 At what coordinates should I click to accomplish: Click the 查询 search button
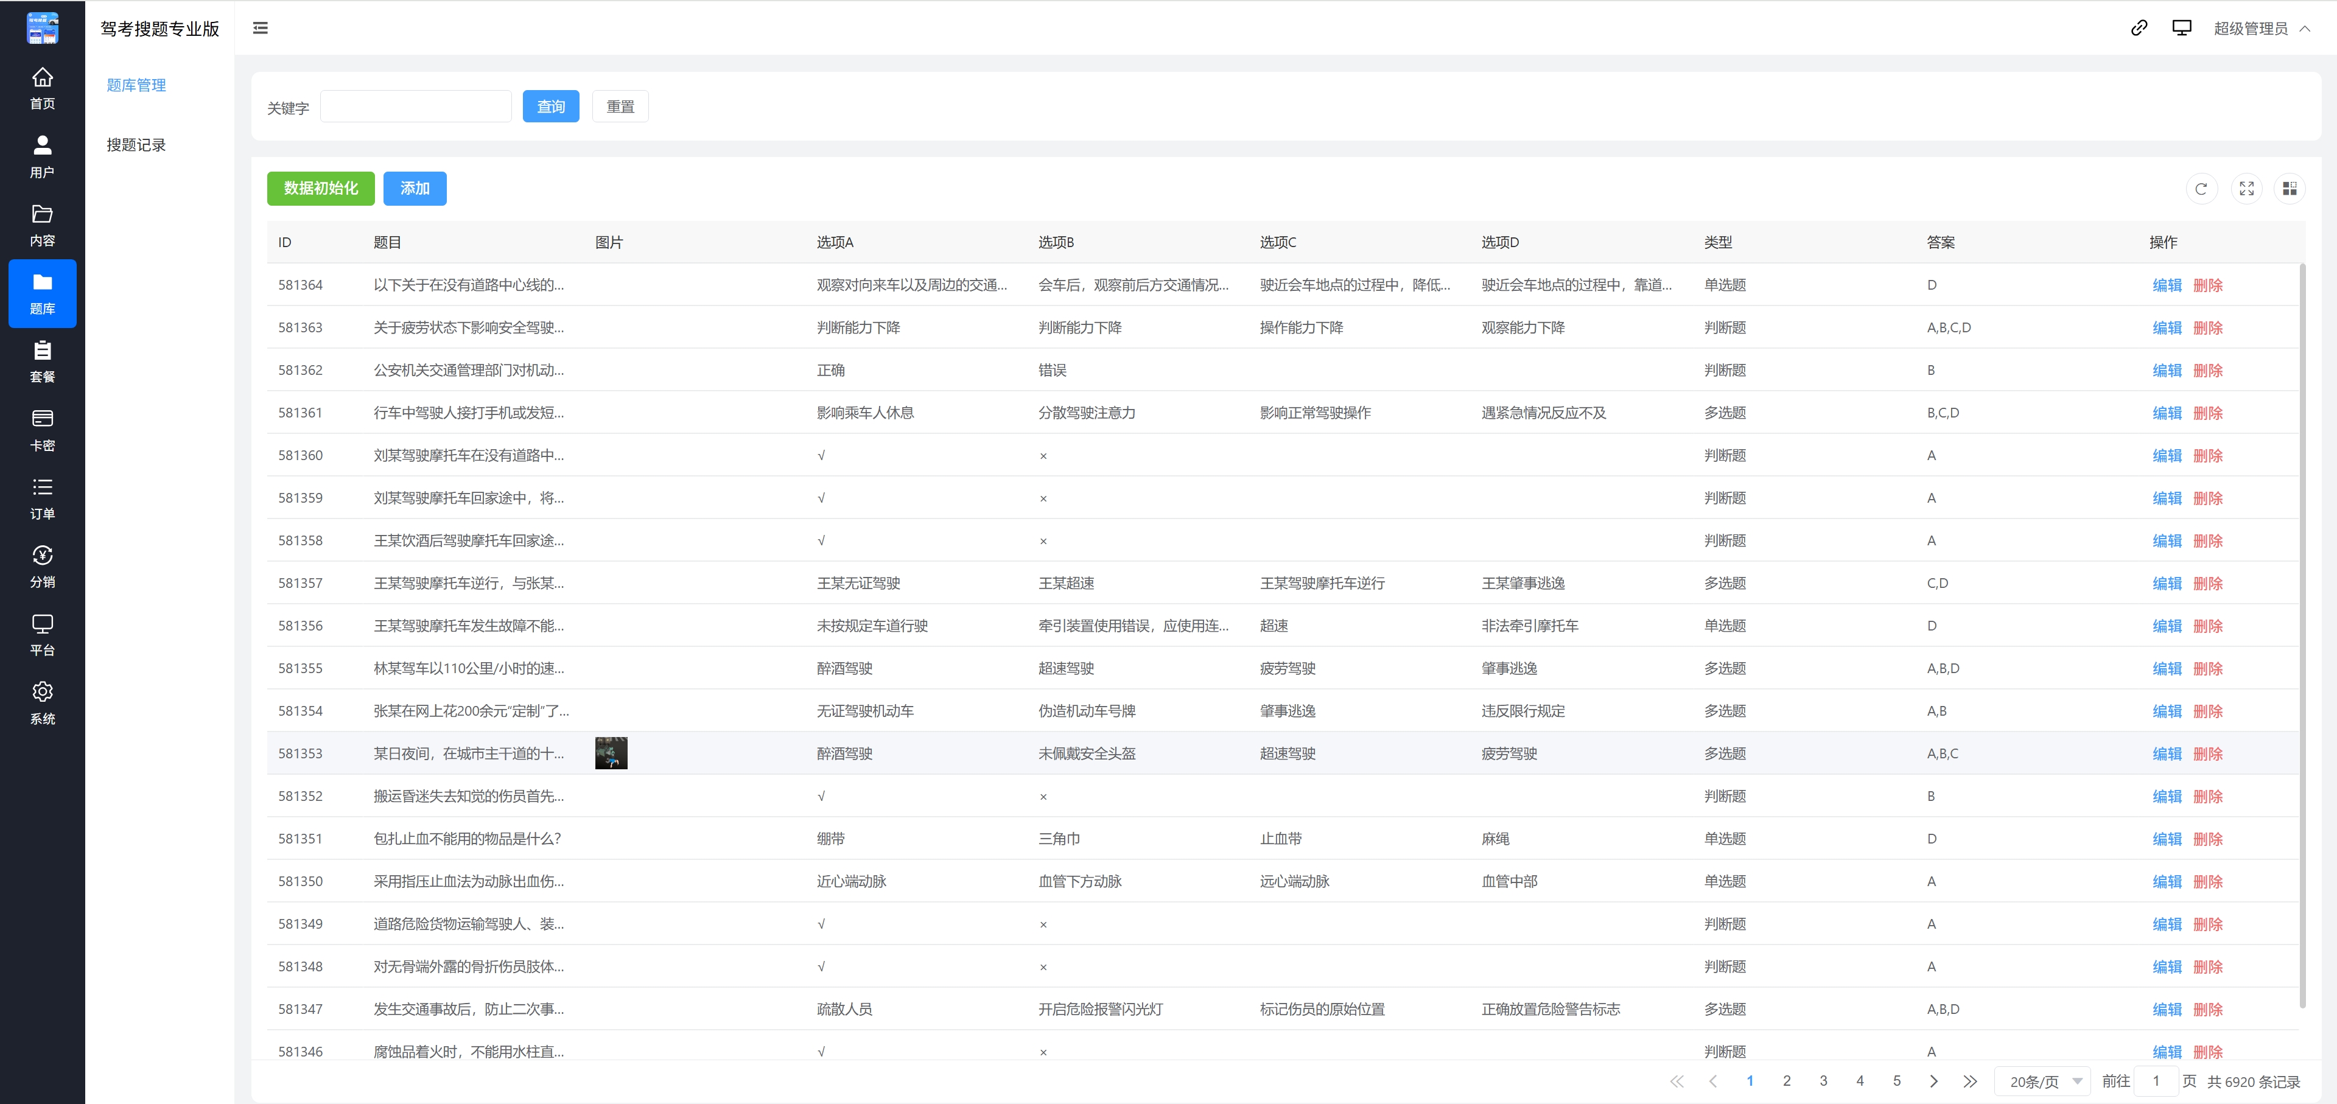coord(551,106)
